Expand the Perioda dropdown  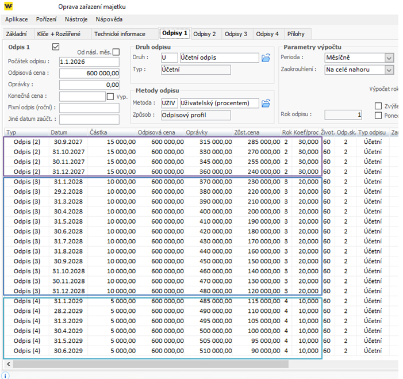pyautogui.click(x=389, y=58)
